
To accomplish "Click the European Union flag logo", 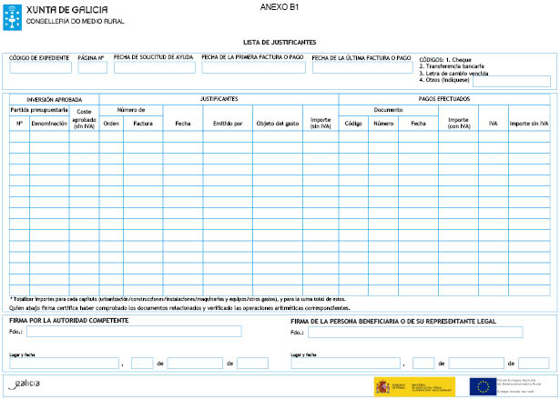I will [482, 386].
